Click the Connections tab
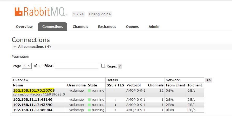The image size is (232, 116). [x=53, y=26]
